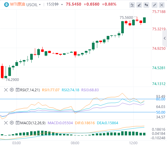
Task: Click the RSI 50.00 level label
Action: click(160, 112)
